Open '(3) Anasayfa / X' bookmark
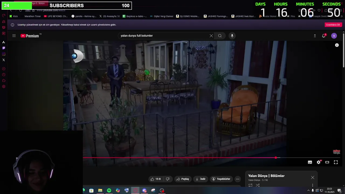This screenshot has height=194, width=345. coord(109,16)
